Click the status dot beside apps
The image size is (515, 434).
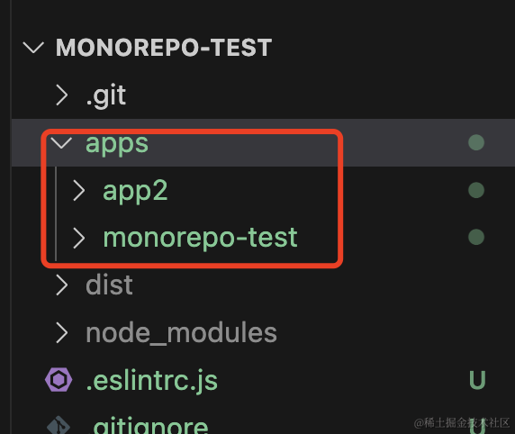pyautogui.click(x=476, y=142)
